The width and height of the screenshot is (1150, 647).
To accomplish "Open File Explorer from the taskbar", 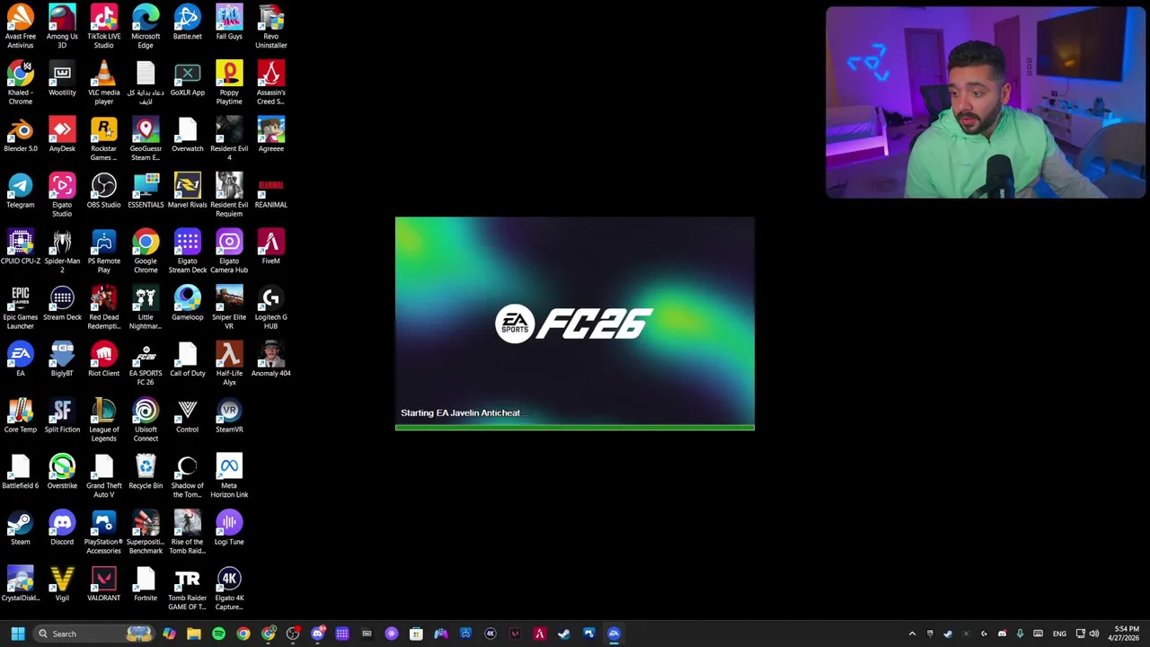I will pos(194,634).
